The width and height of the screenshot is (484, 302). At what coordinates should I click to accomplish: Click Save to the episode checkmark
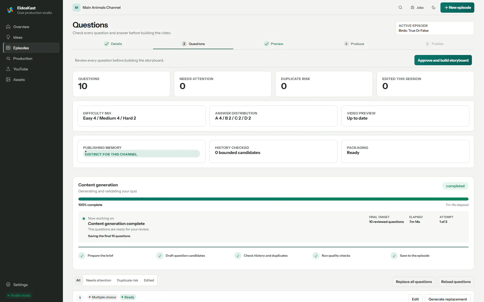pos(394,256)
